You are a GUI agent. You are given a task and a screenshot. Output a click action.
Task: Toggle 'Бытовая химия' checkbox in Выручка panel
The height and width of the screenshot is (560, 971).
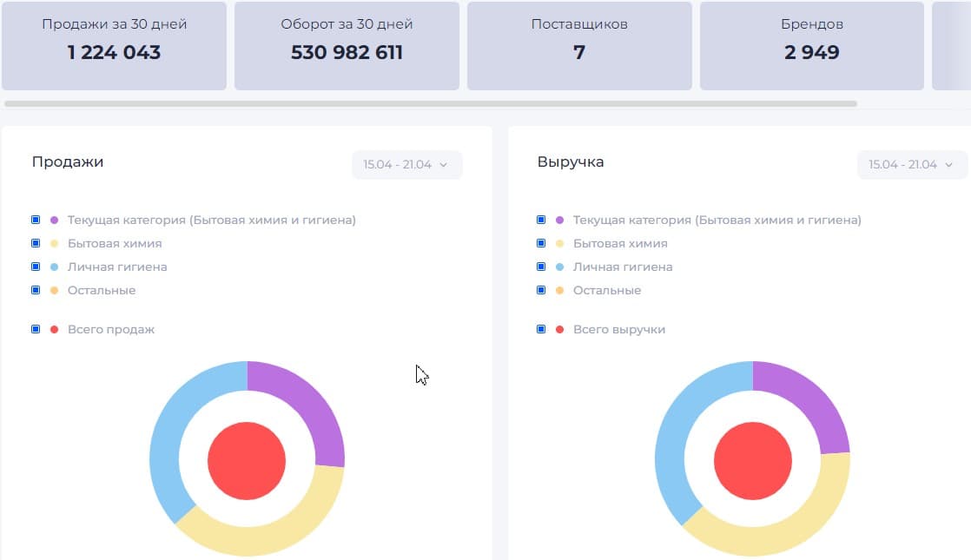[540, 243]
